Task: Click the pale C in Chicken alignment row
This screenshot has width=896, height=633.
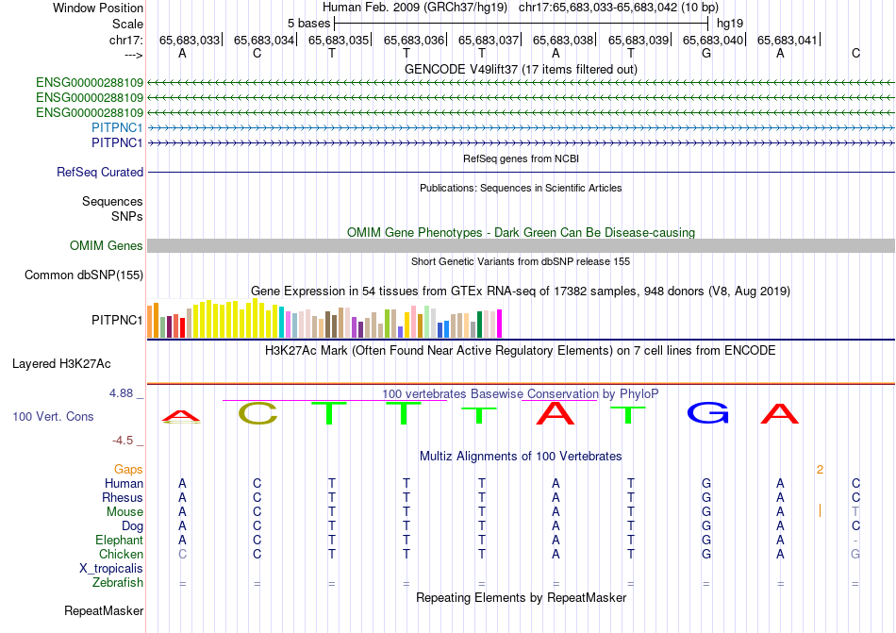Action: tap(182, 554)
